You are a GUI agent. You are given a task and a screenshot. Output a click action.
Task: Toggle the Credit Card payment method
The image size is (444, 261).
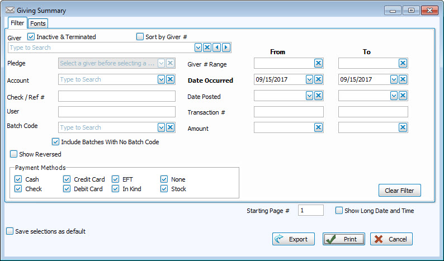[67, 179]
